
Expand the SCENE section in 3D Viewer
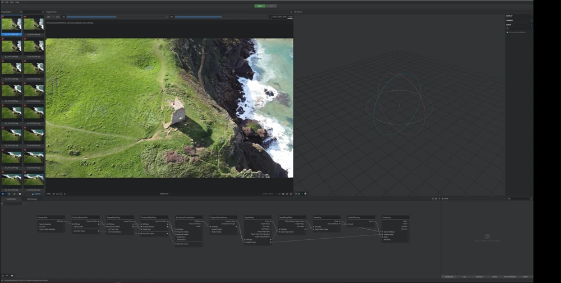[x=519, y=25]
